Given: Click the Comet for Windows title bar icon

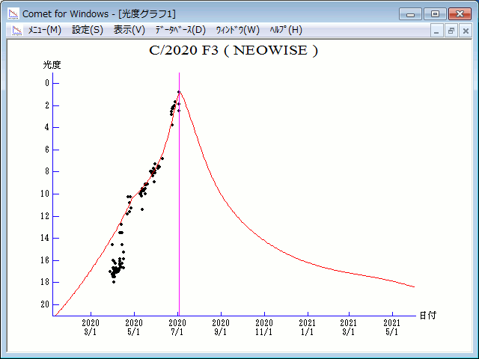Looking at the screenshot, I should pyautogui.click(x=13, y=13).
